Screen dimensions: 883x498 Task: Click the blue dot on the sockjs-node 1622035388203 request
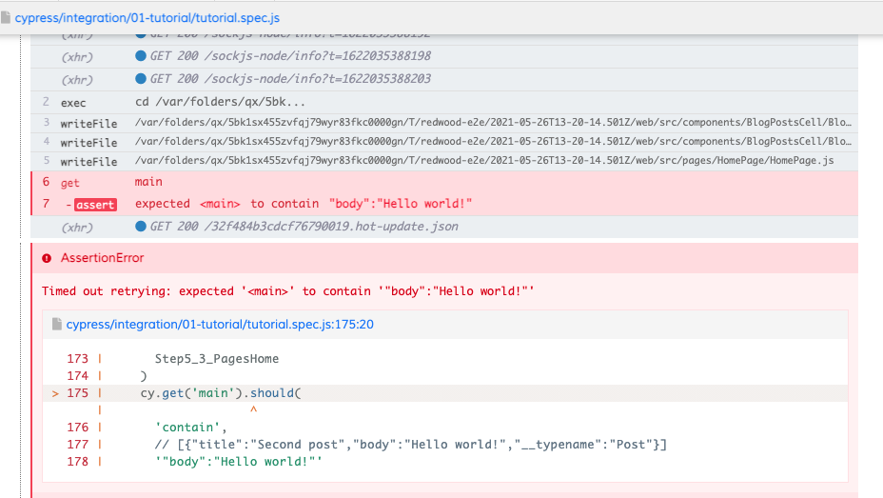(141, 78)
